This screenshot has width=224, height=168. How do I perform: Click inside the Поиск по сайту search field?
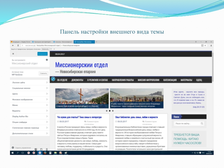(x=187, y=123)
